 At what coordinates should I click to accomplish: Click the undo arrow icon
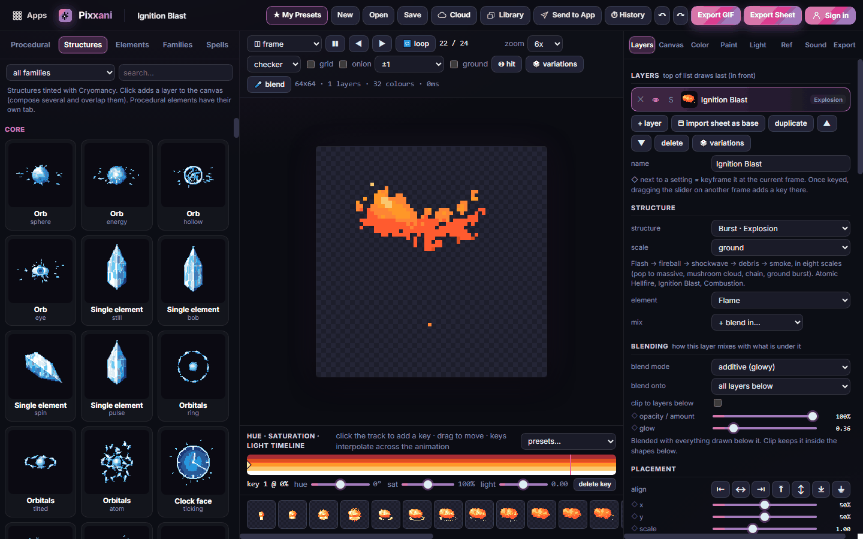(662, 15)
